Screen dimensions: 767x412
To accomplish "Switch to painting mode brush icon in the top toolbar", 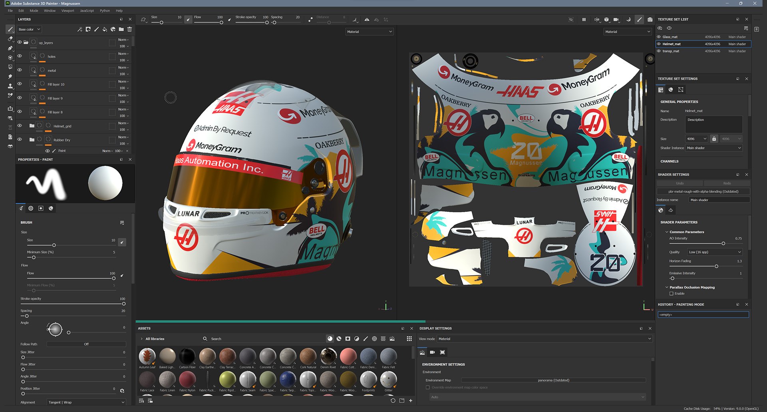I will click(x=639, y=19).
